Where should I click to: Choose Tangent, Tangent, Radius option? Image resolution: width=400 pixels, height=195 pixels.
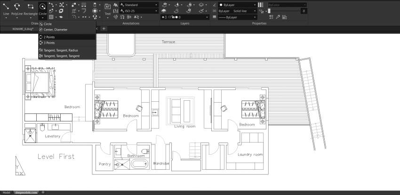[x=67, y=50]
